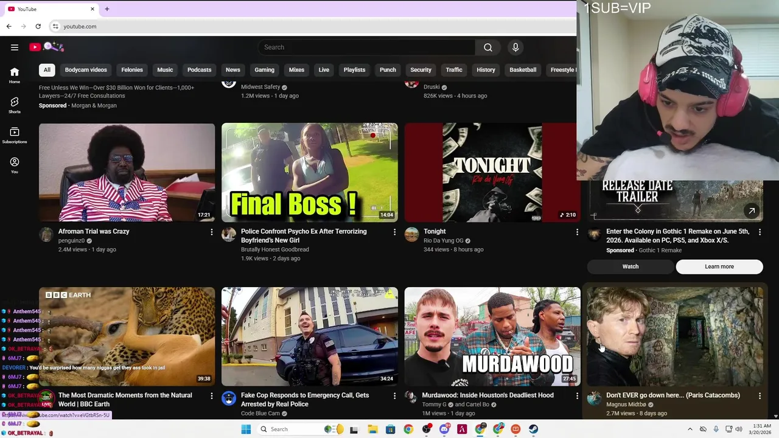Select the Gaming filter chip

(264, 70)
